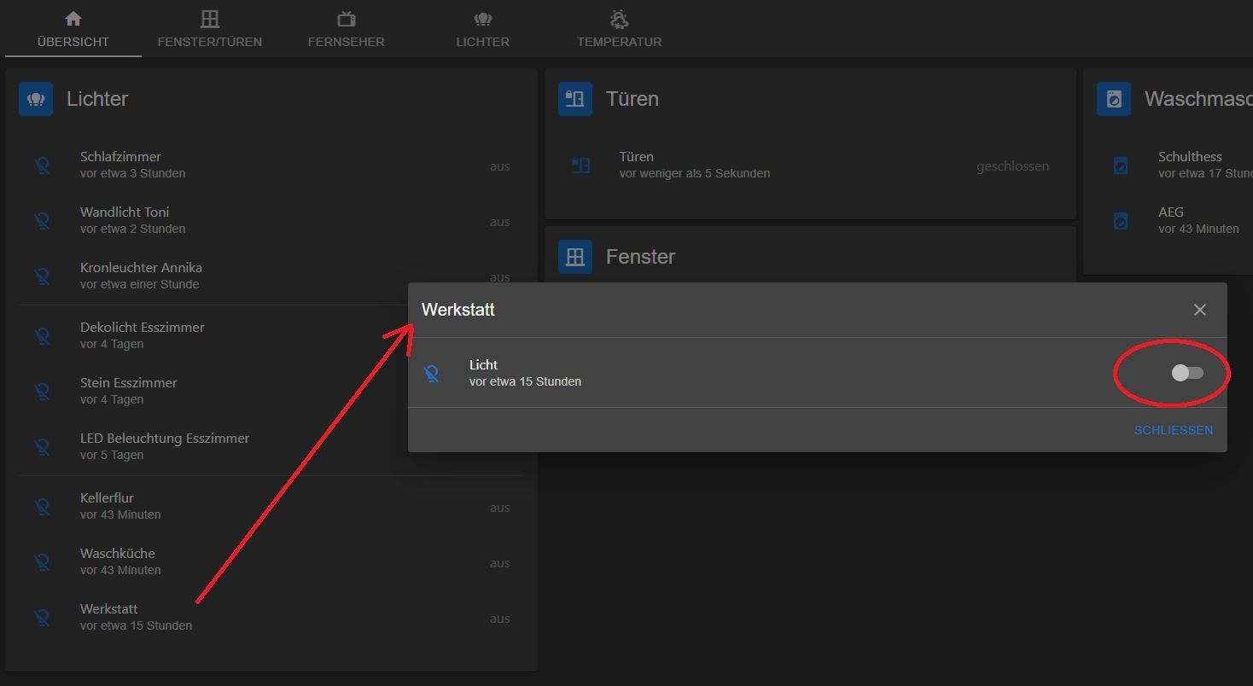Click the Wandlicht Toni aus state
The image size is (1253, 686).
[x=499, y=222]
